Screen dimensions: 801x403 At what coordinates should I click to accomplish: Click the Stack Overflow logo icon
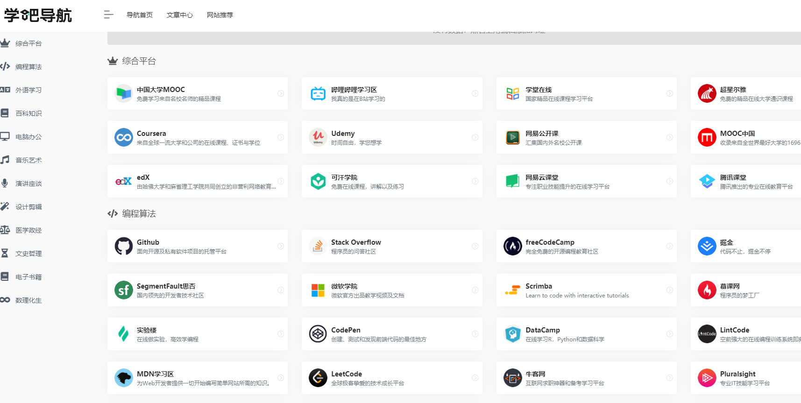(x=318, y=246)
